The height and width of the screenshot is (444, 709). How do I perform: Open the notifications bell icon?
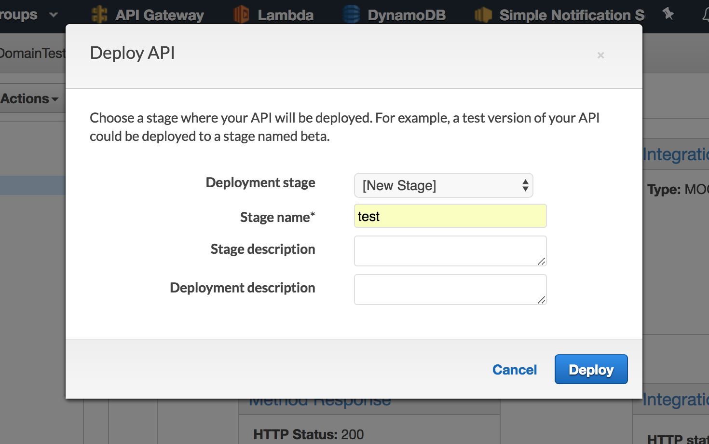click(x=705, y=14)
